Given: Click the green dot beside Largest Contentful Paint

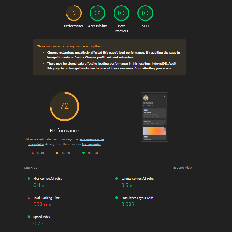Looking at the screenshot, I should pos(117,178).
